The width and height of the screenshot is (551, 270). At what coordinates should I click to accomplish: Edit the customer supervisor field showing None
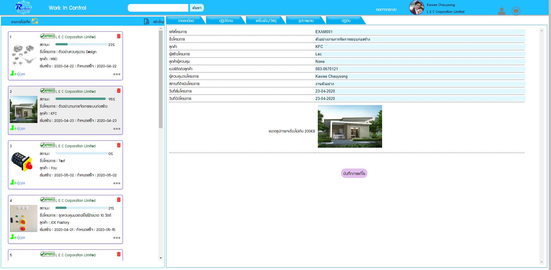(x=420, y=61)
